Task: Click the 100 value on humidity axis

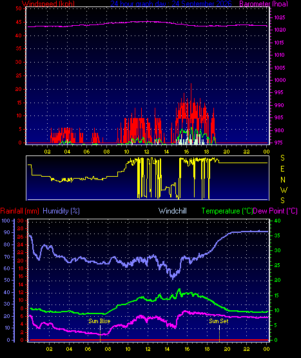Action: (6, 221)
